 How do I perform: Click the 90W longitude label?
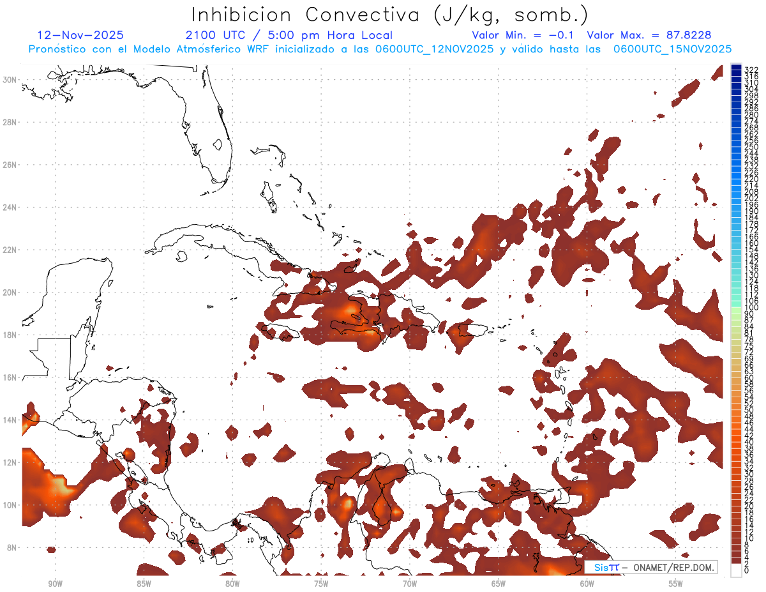click(55, 584)
